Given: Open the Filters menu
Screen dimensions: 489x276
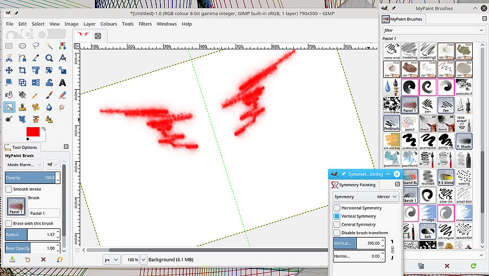Looking at the screenshot, I should 145,24.
